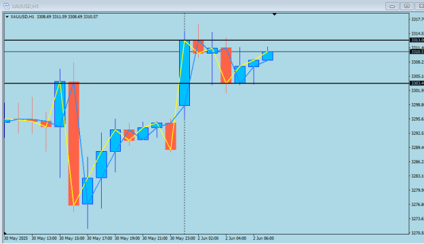Click the price axis label 3308.2
424x244 pixels.
click(x=417, y=62)
